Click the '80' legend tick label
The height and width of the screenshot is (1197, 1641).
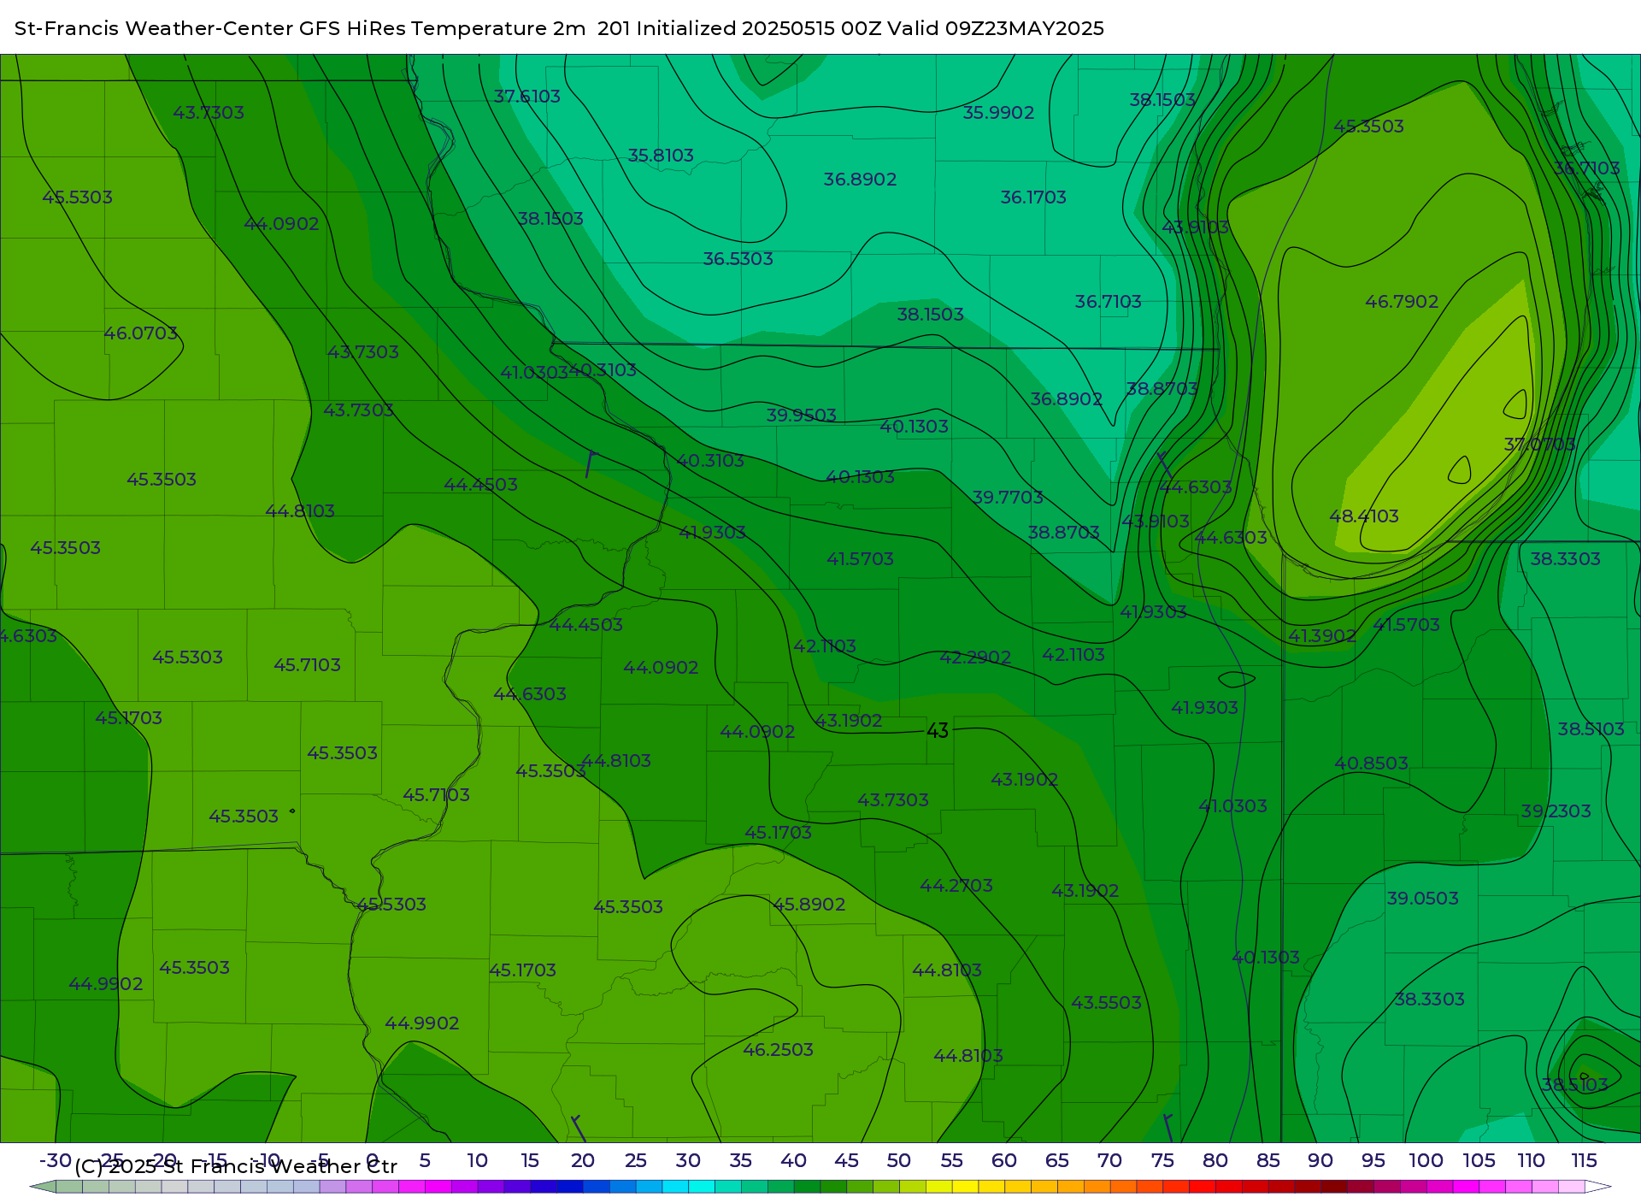(x=1215, y=1161)
